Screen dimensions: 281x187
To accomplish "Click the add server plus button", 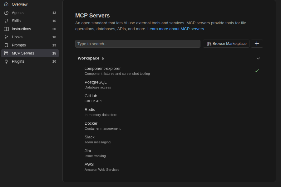I will tap(257, 44).
